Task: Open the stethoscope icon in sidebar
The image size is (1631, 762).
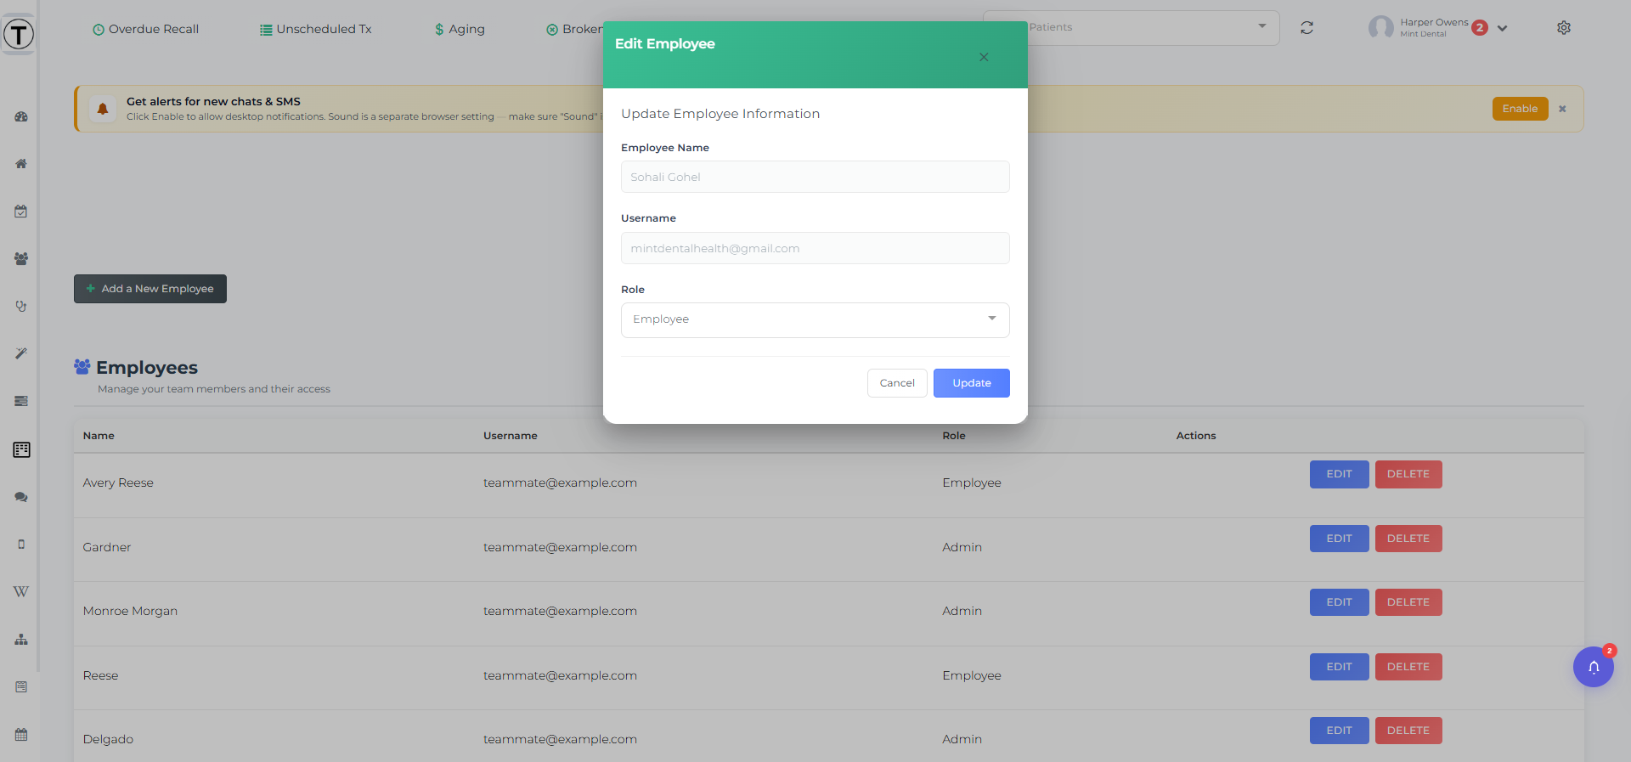Action: coord(21,306)
